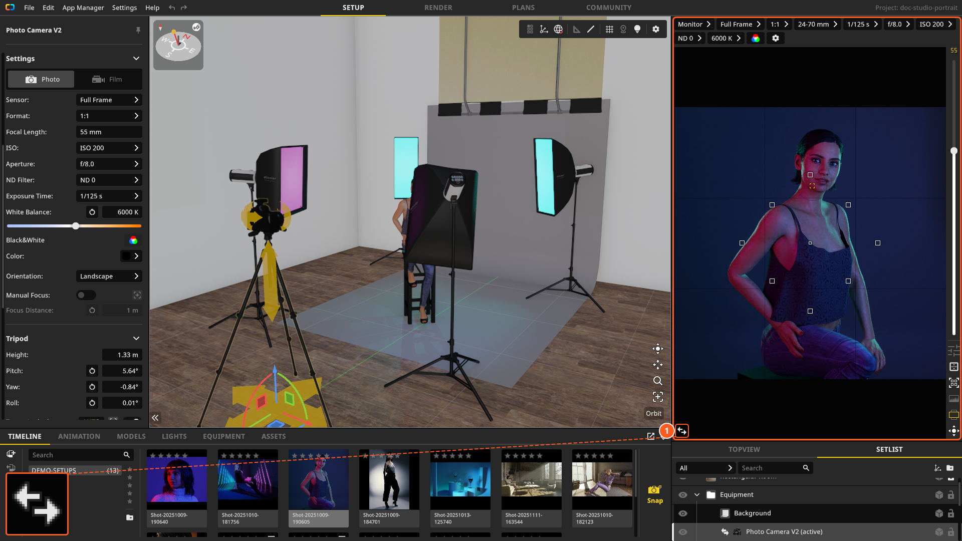This screenshot has width=962, height=541.
Task: Toggle Background item visibility eye
Action: click(x=683, y=513)
